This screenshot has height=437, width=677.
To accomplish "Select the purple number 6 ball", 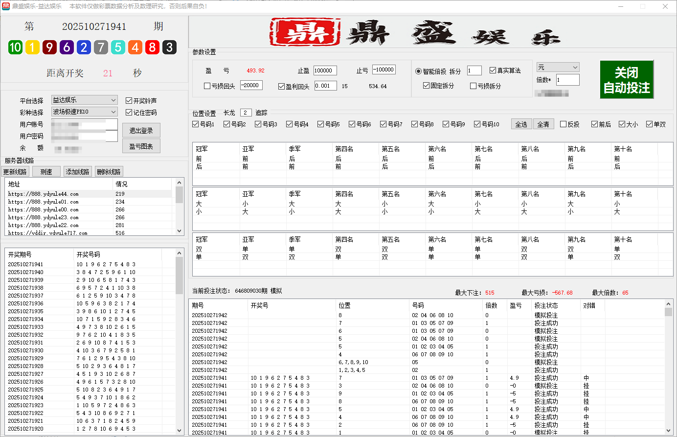I will (x=67, y=47).
